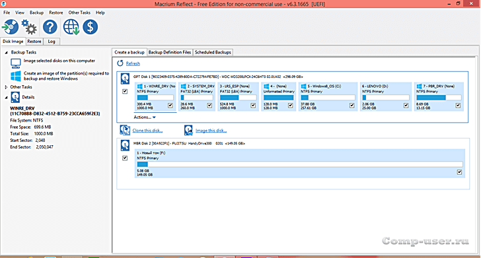Select the Create a backup tab
Viewport: 481px width, 258px height.
129,52
